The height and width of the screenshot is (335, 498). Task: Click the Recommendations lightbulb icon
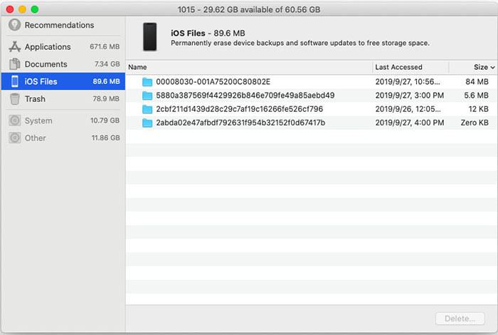tap(15, 25)
